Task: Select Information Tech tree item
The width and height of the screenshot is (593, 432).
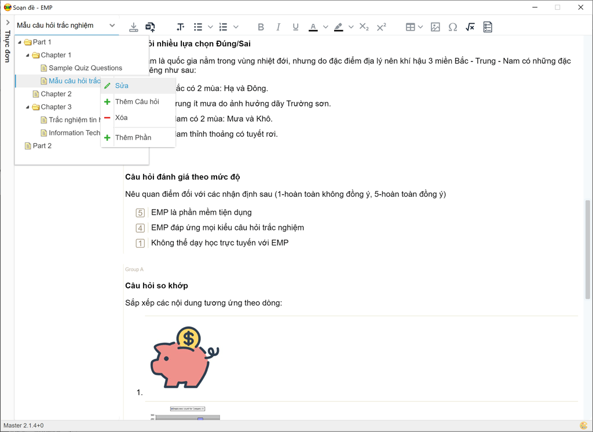Action: [x=75, y=133]
